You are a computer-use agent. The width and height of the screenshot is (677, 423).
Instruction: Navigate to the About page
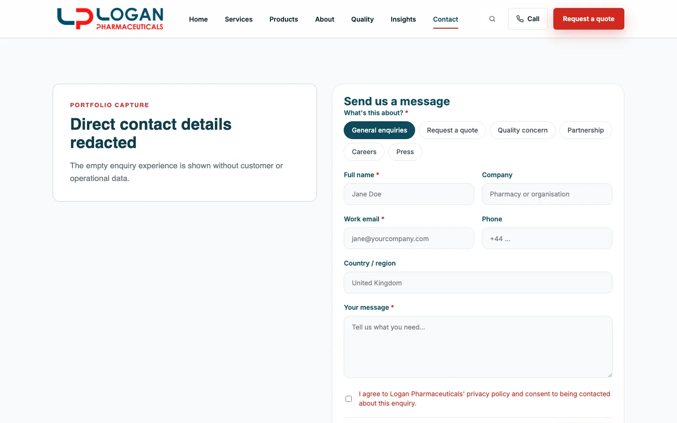tap(324, 19)
